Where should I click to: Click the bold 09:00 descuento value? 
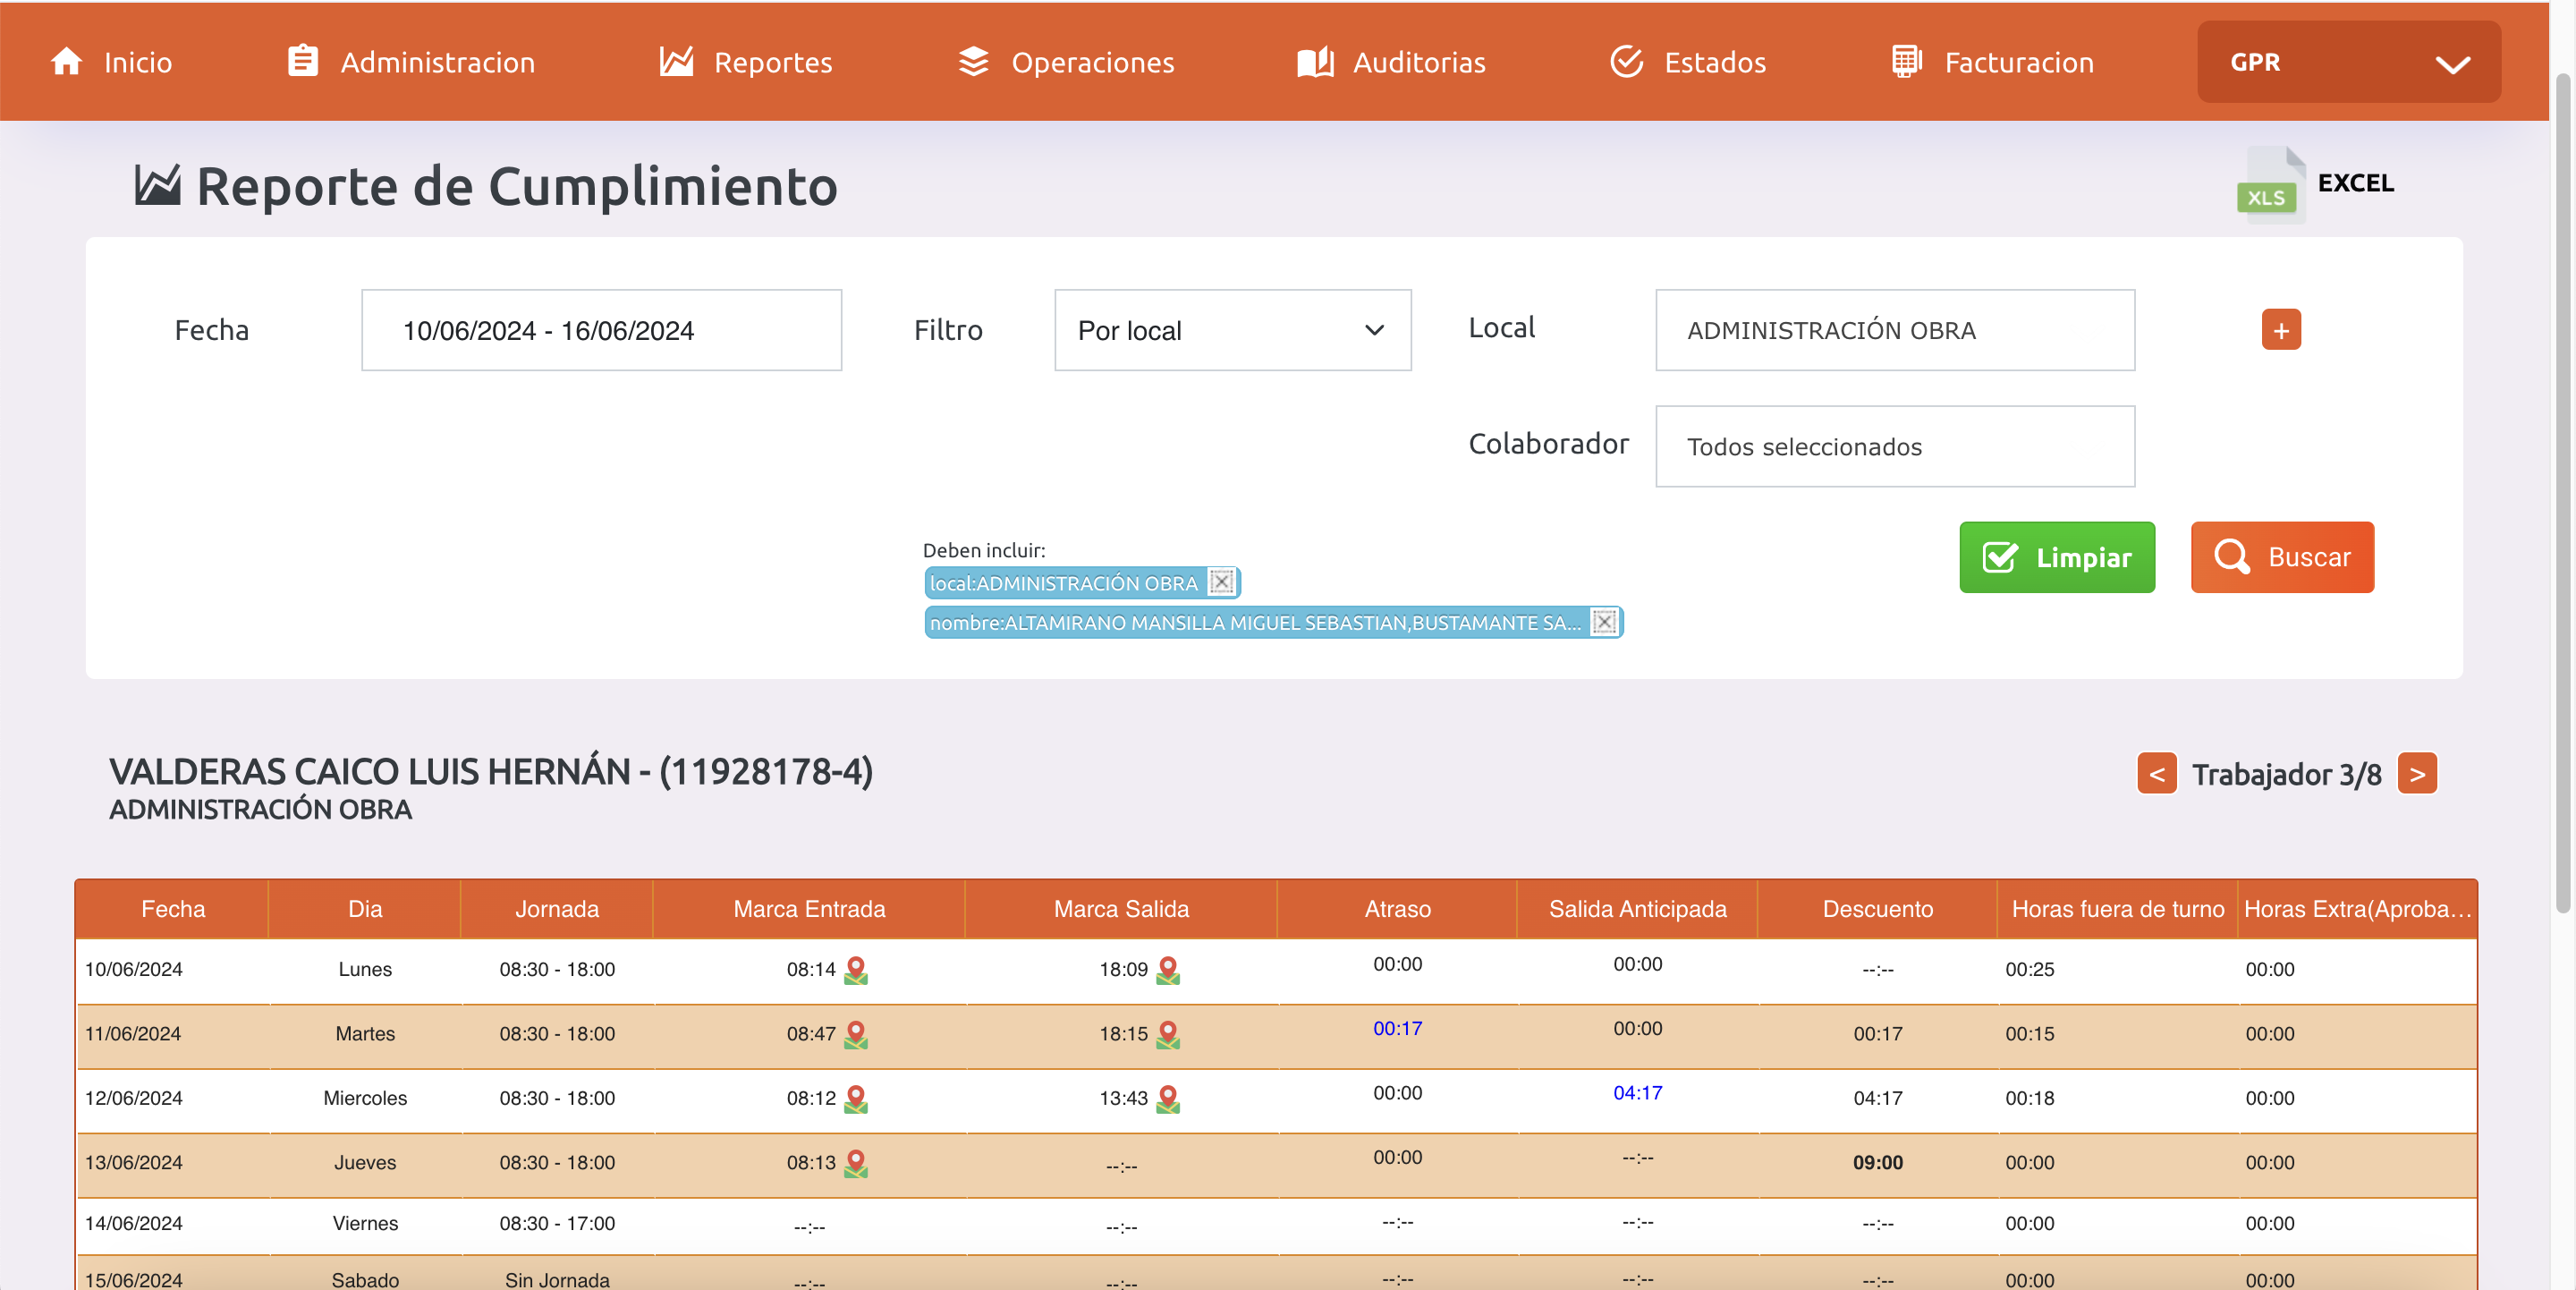pos(1877,1163)
